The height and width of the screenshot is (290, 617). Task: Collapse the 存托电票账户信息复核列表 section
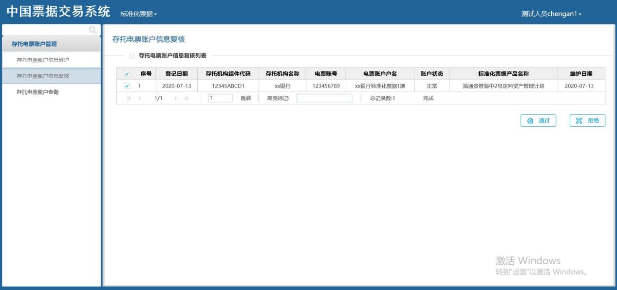pyautogui.click(x=131, y=56)
